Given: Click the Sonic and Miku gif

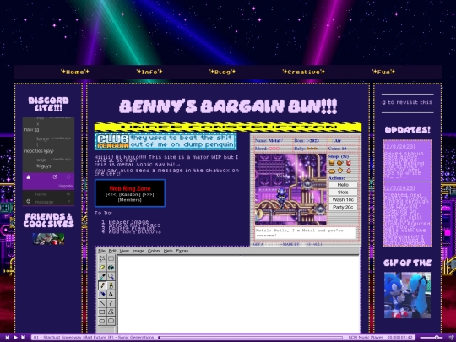Looking at the screenshot, I should coord(407,295).
